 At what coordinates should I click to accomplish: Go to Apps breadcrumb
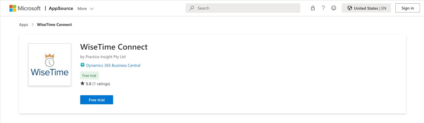(x=24, y=25)
